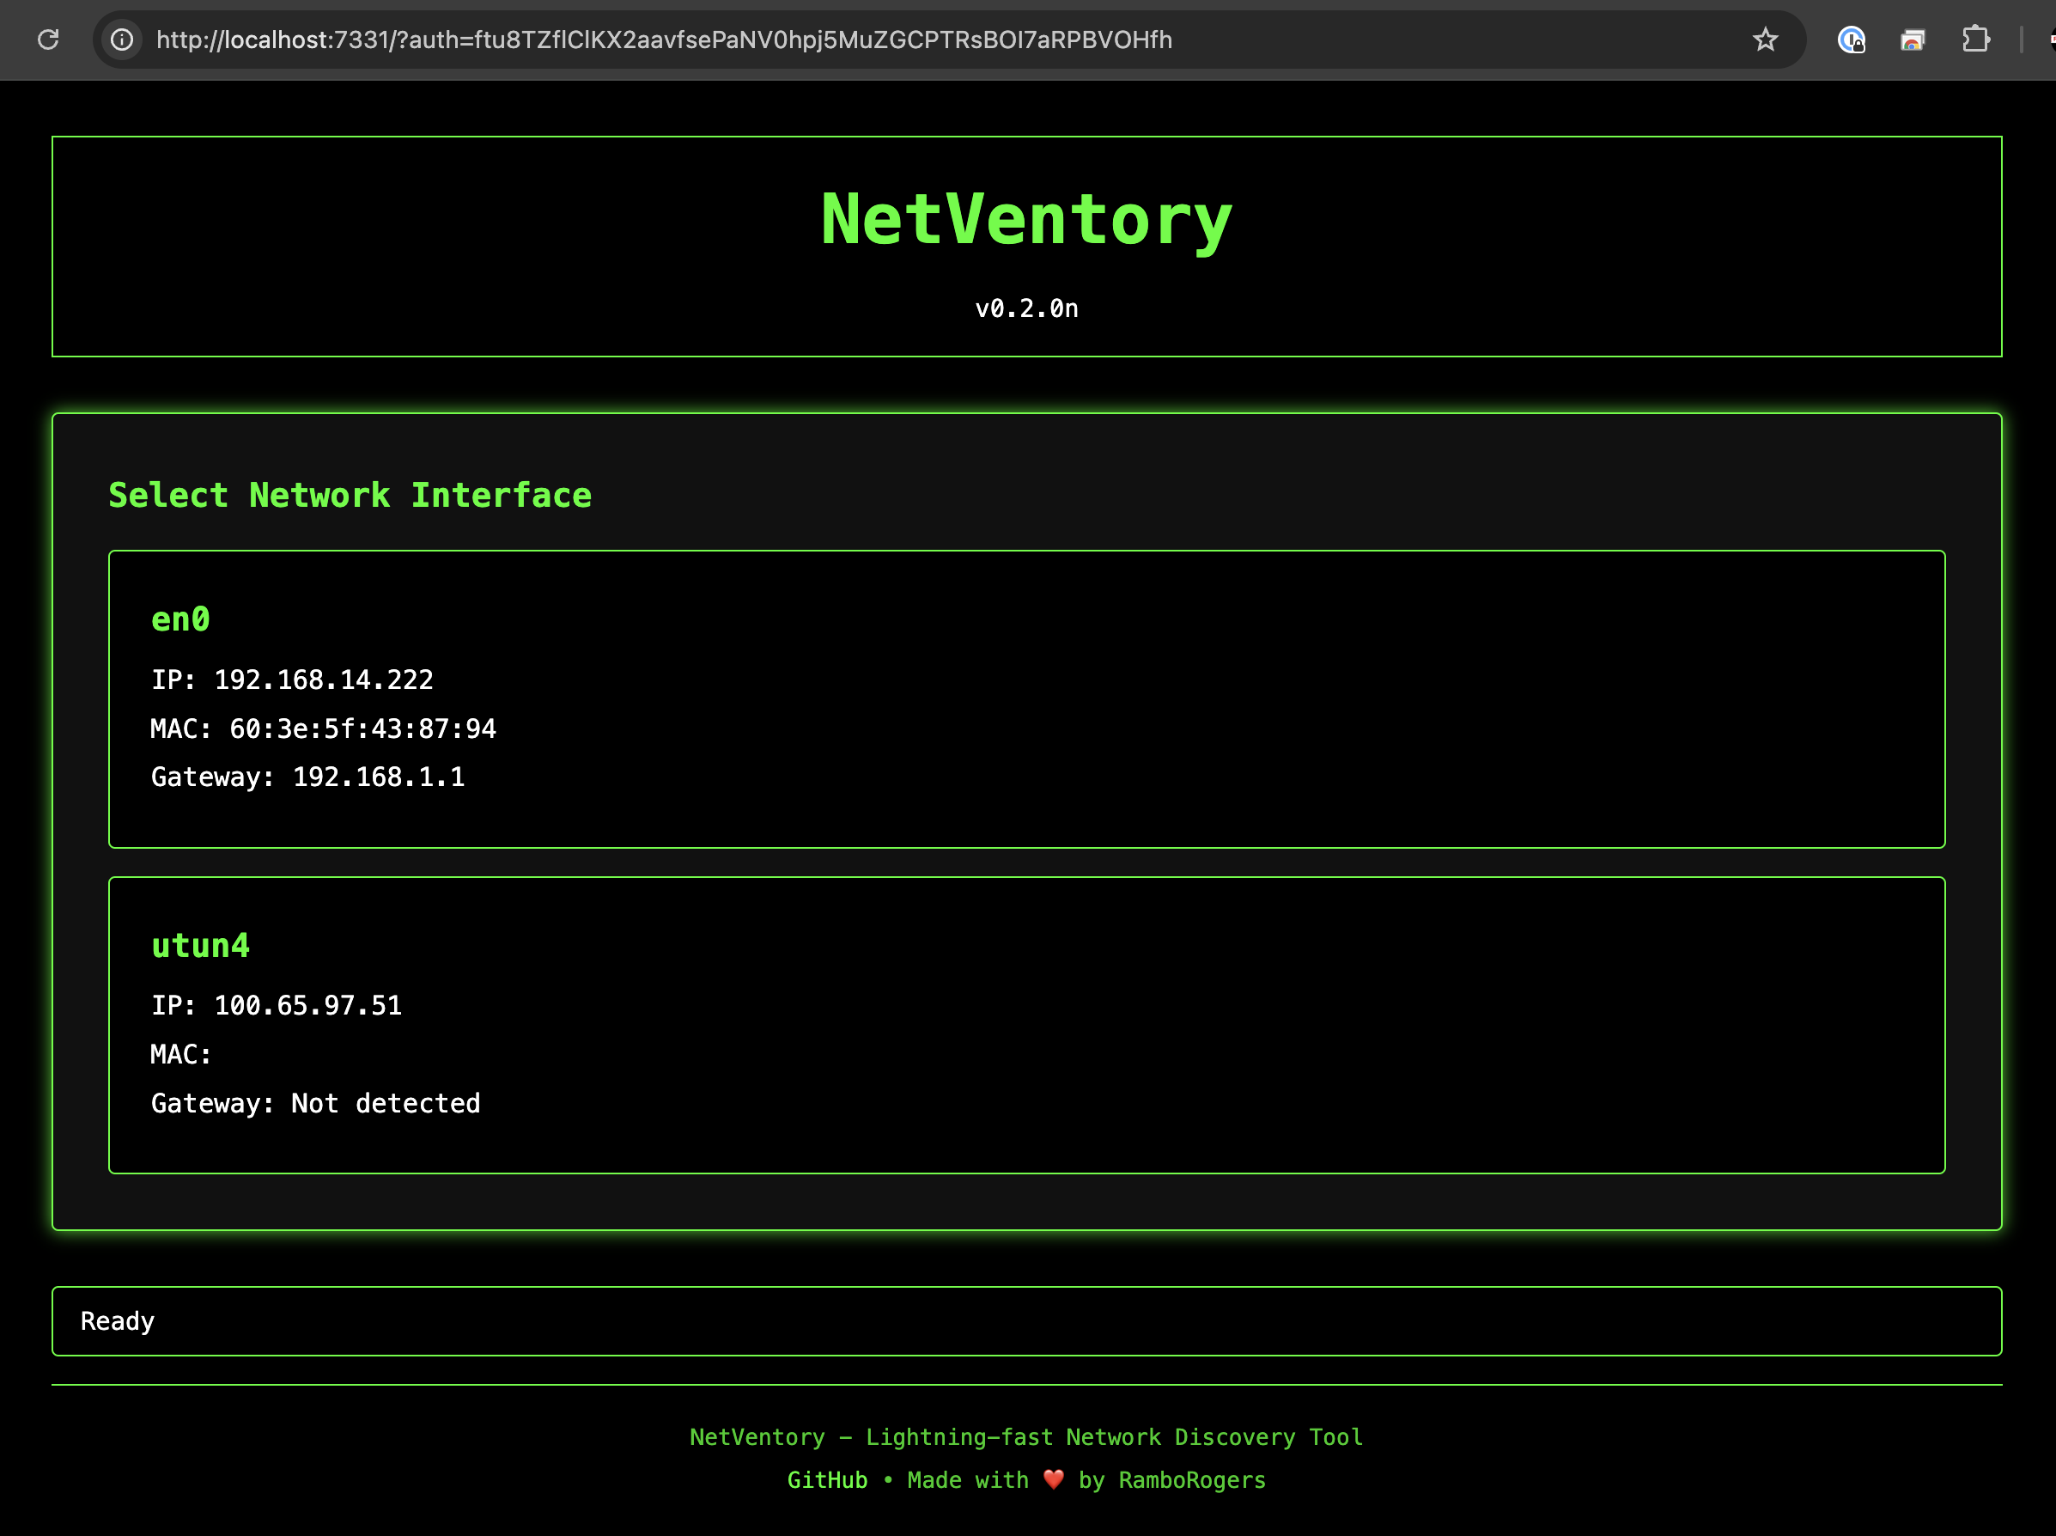Click the Select Network Interface heading

point(350,495)
